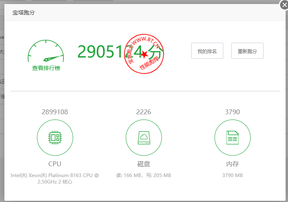Click the 重新跑分 button to rerun benchmark
This screenshot has height=202, width=288.
point(247,51)
